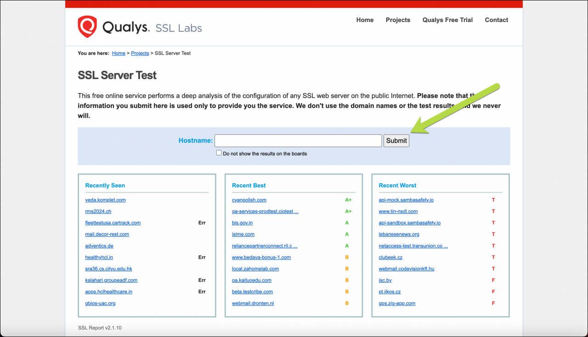588x337 pixels.
Task: Open reliancepartnerconnect.ril.c link
Action: point(265,246)
